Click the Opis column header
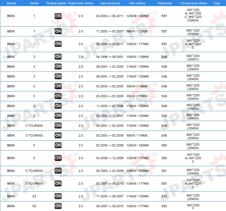Image resolution: width=226 pixels, height=211 pixels. (x=217, y=3)
